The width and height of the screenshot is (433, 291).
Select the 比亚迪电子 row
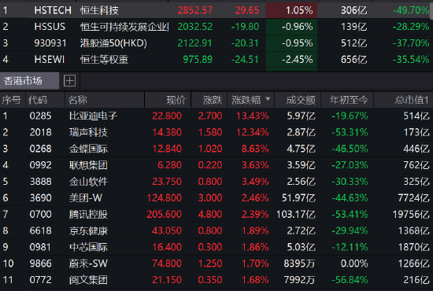[216, 116]
